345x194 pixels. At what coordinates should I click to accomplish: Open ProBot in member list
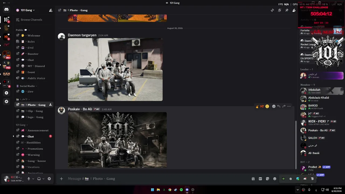322,168
